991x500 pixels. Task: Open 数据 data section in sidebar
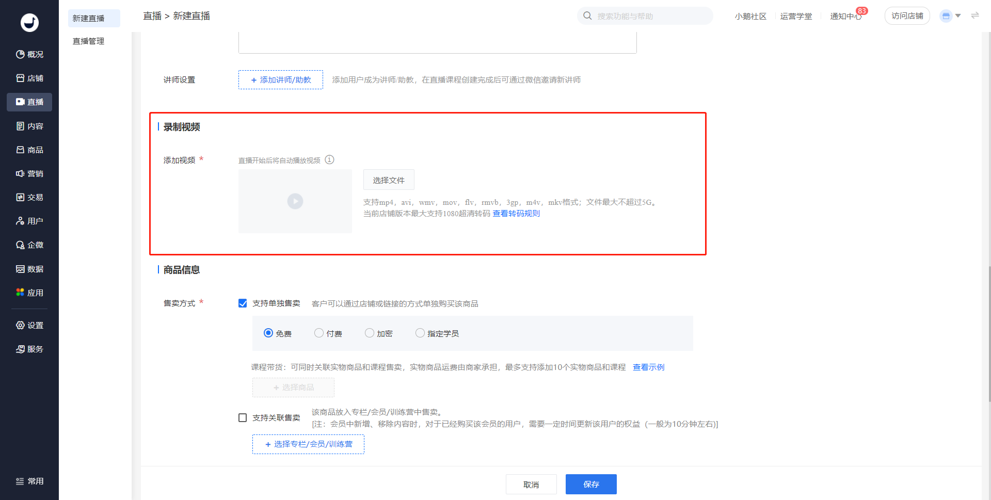coord(29,269)
